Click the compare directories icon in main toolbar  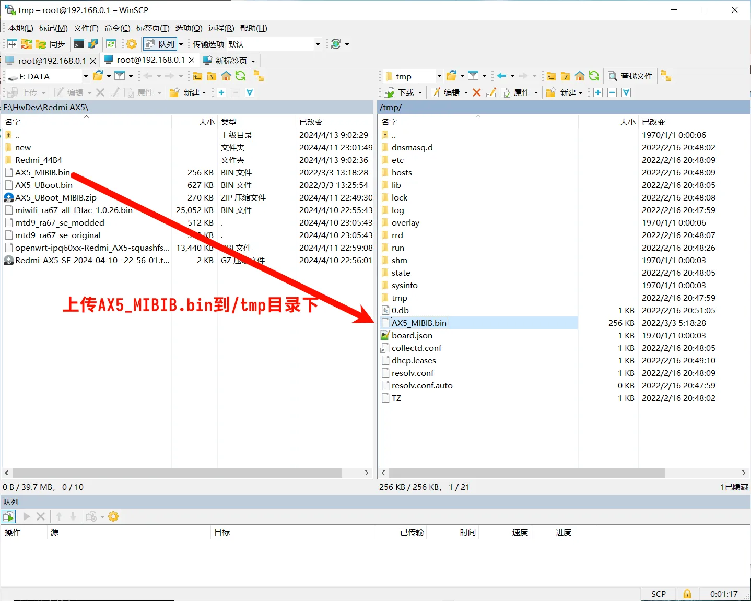click(x=12, y=44)
